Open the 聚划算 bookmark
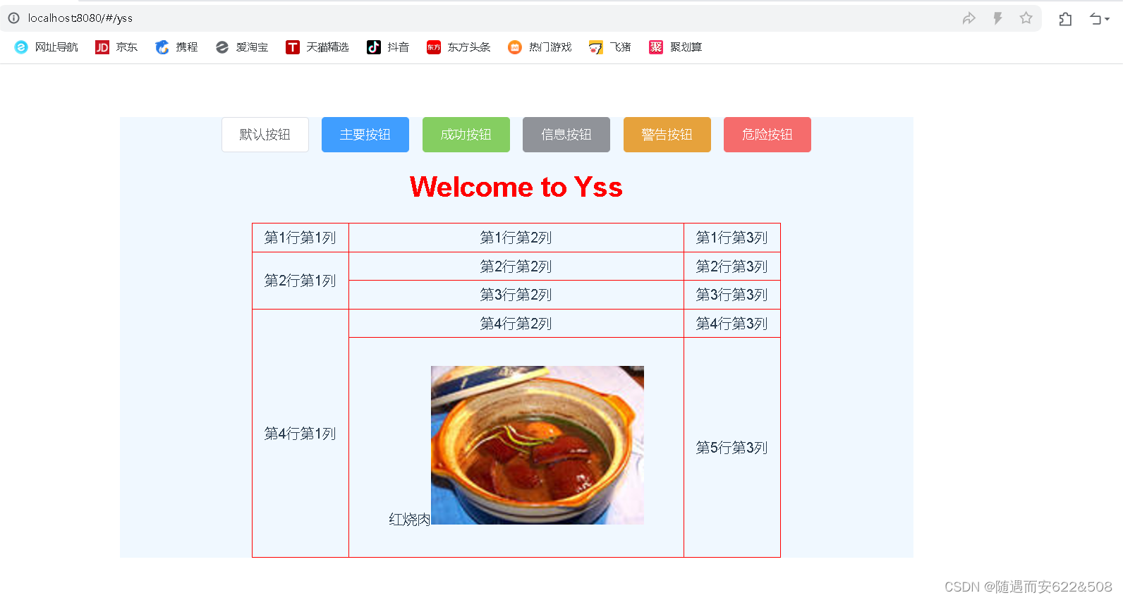Image resolution: width=1123 pixels, height=600 pixels. point(676,47)
